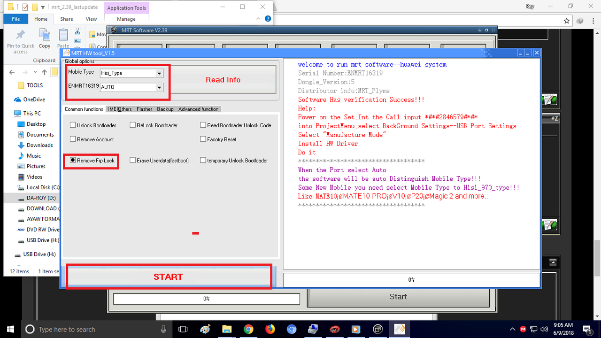Open the Flasher tab
Viewport: 601px width, 338px height.
(144, 109)
